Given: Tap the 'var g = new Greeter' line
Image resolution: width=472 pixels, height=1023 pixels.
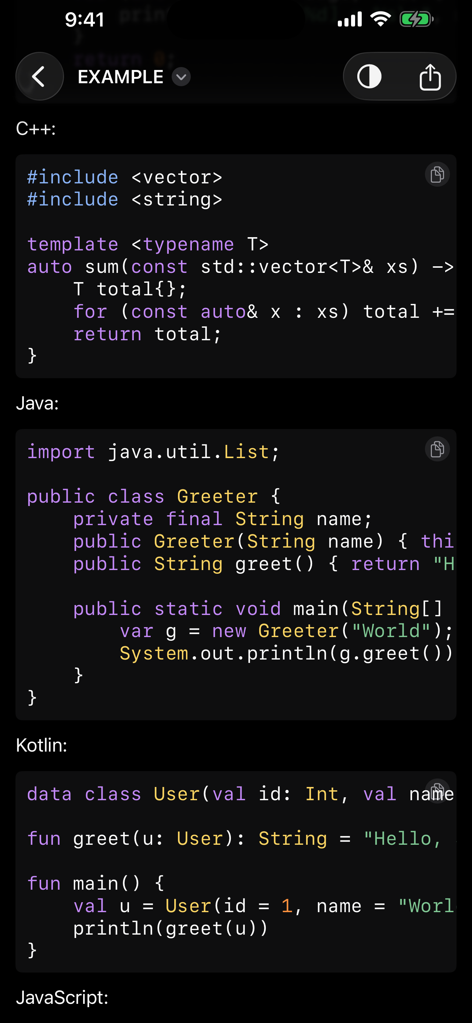Looking at the screenshot, I should point(286,632).
